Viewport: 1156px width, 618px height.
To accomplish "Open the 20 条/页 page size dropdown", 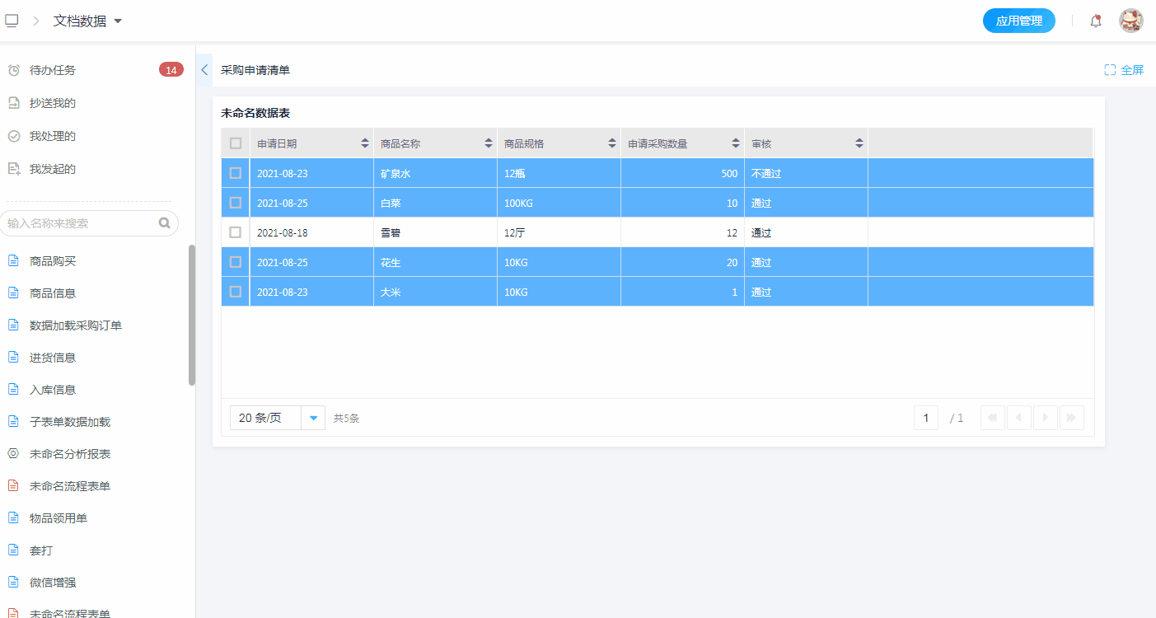I will [x=313, y=418].
